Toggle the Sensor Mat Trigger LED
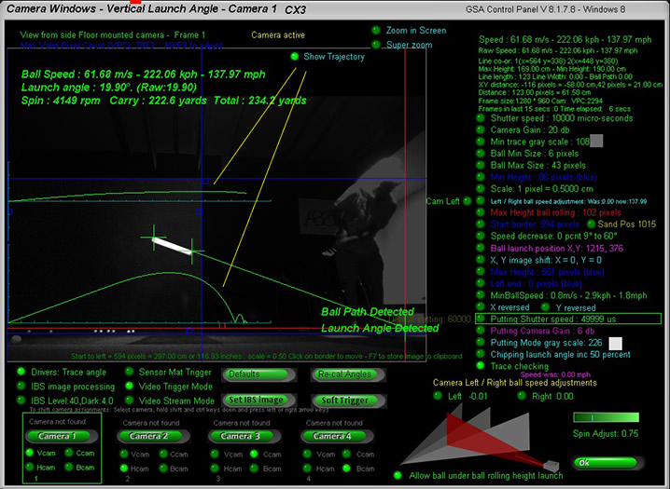The image size is (670, 489). click(x=128, y=373)
